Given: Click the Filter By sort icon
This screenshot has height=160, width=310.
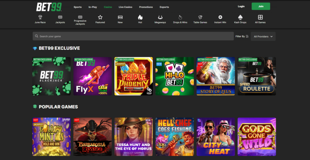Looking at the screenshot, I should (x=247, y=37).
